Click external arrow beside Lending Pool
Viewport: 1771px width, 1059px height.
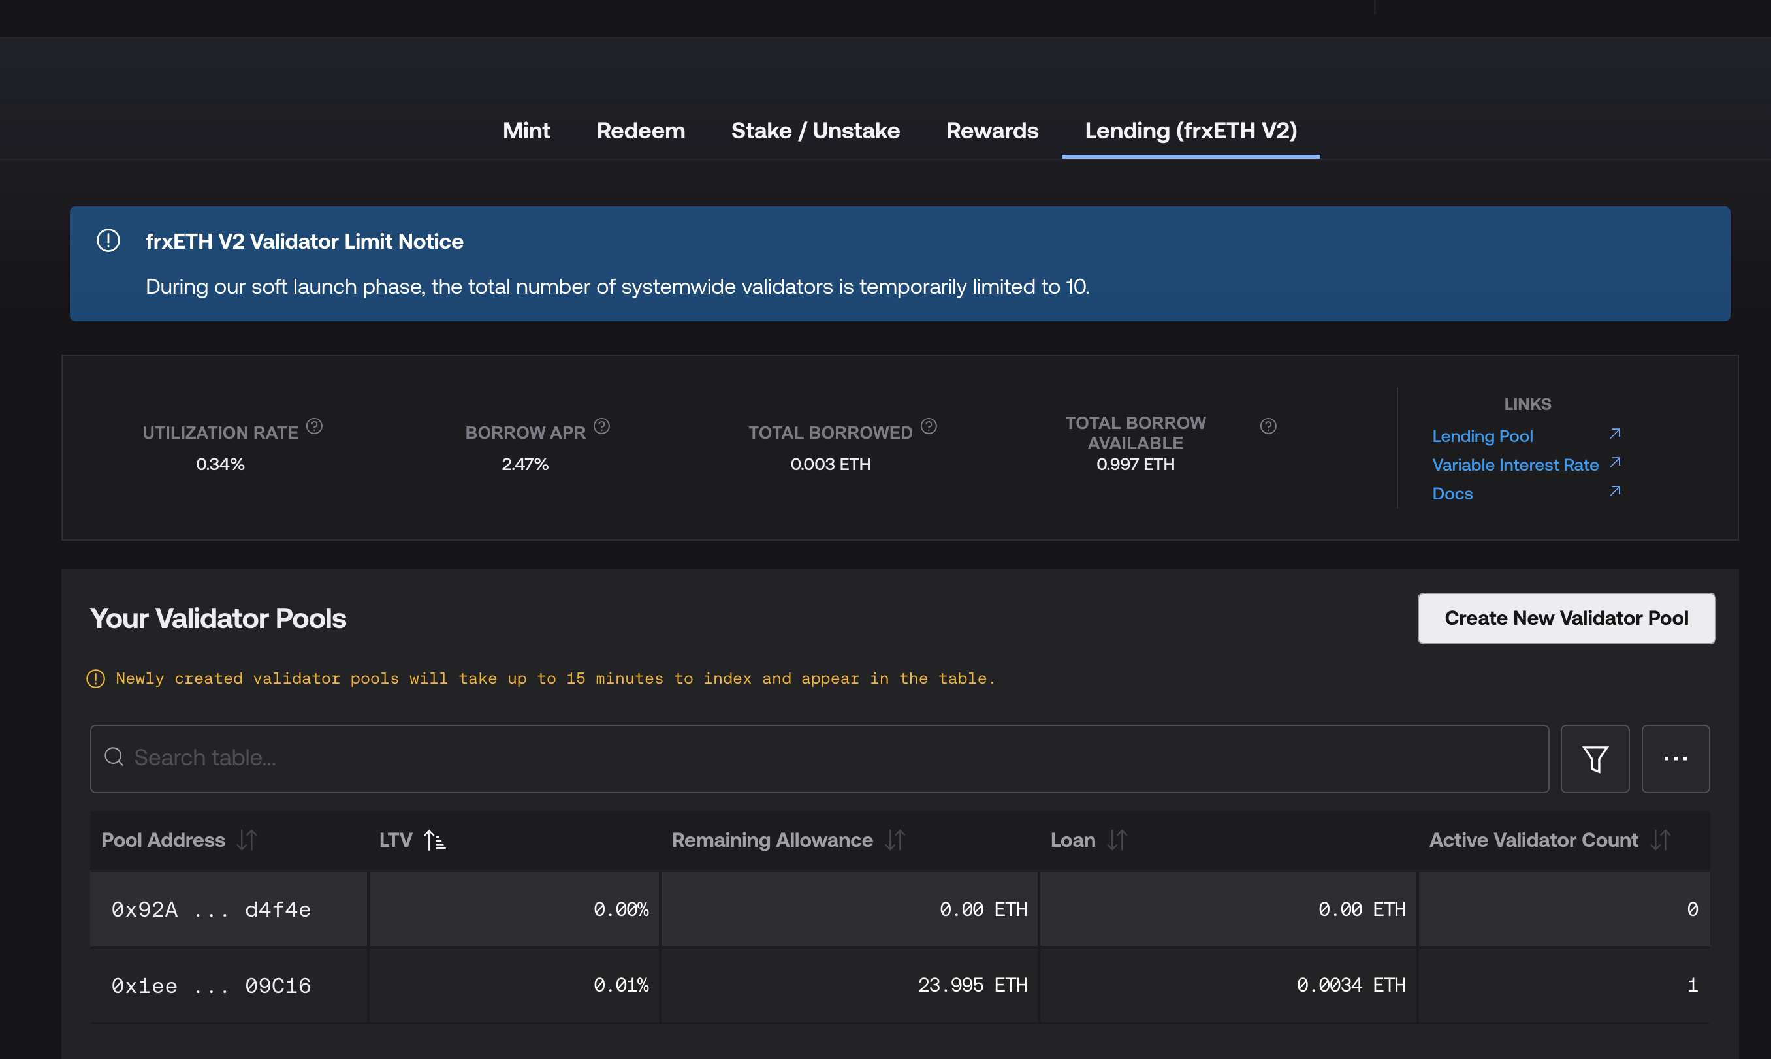click(x=1616, y=434)
